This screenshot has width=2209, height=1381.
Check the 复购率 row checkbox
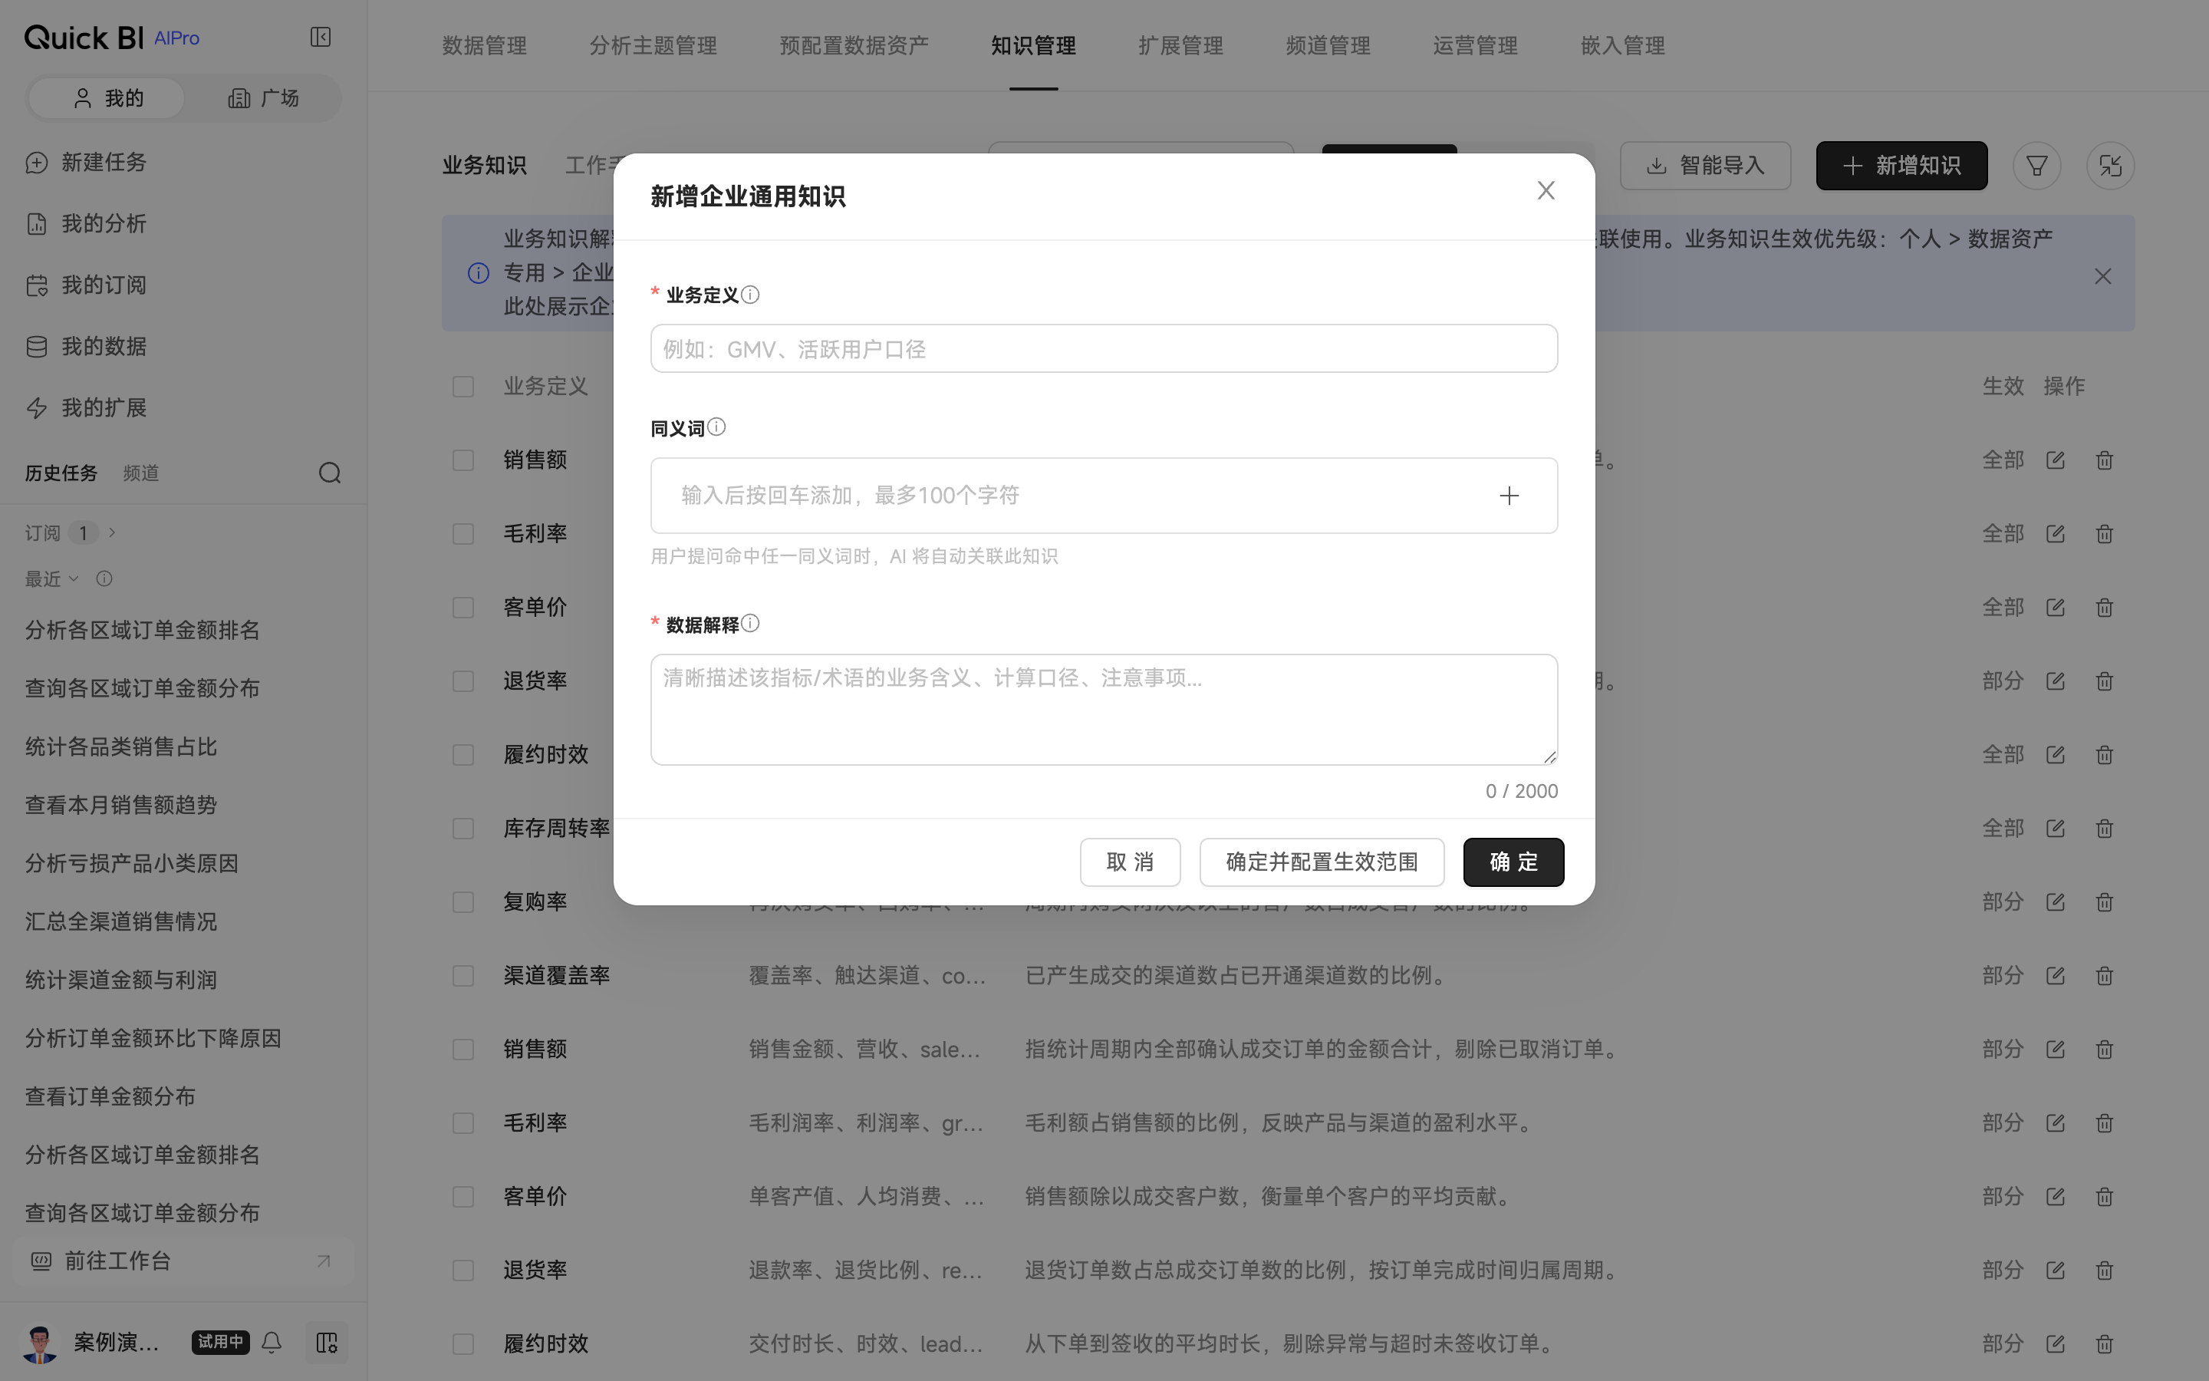[x=464, y=902]
